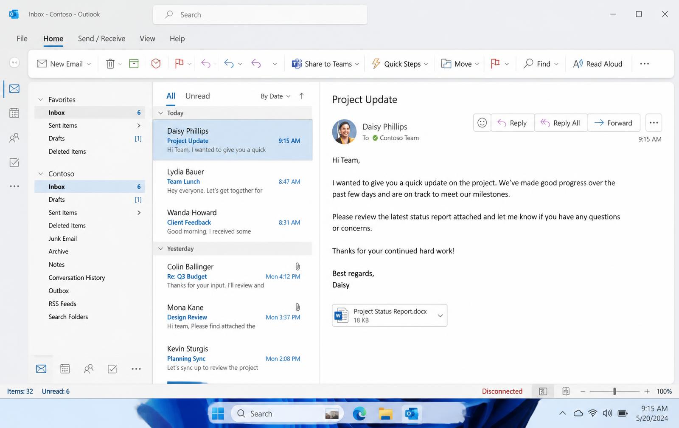Click the Reply All button
Viewport: 679px width, 428px height.
coord(561,123)
